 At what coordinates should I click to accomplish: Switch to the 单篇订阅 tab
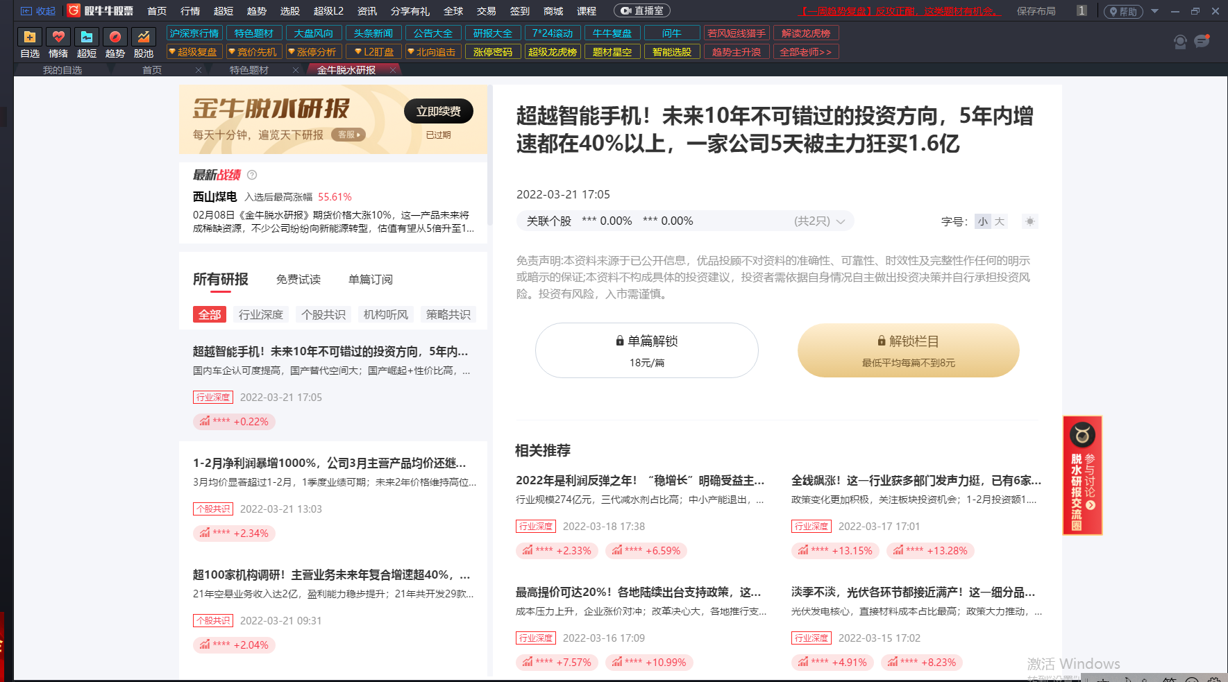pyautogui.click(x=371, y=279)
